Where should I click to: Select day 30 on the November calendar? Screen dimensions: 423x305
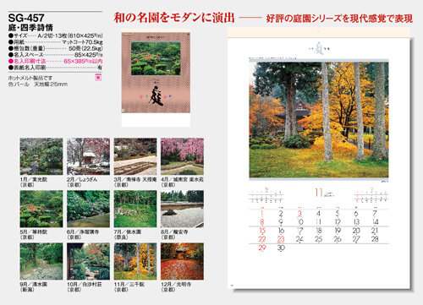coord(281,248)
